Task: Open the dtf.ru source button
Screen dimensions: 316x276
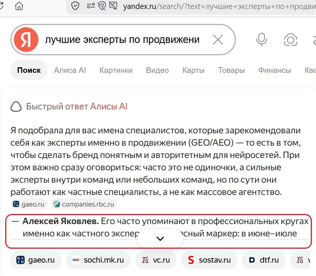Action: (263, 260)
